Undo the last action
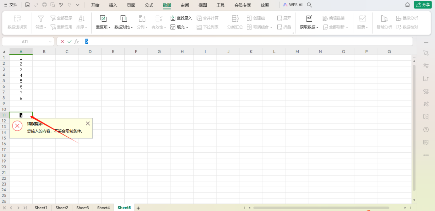Image resolution: width=435 pixels, height=211 pixels. pos(61,5)
